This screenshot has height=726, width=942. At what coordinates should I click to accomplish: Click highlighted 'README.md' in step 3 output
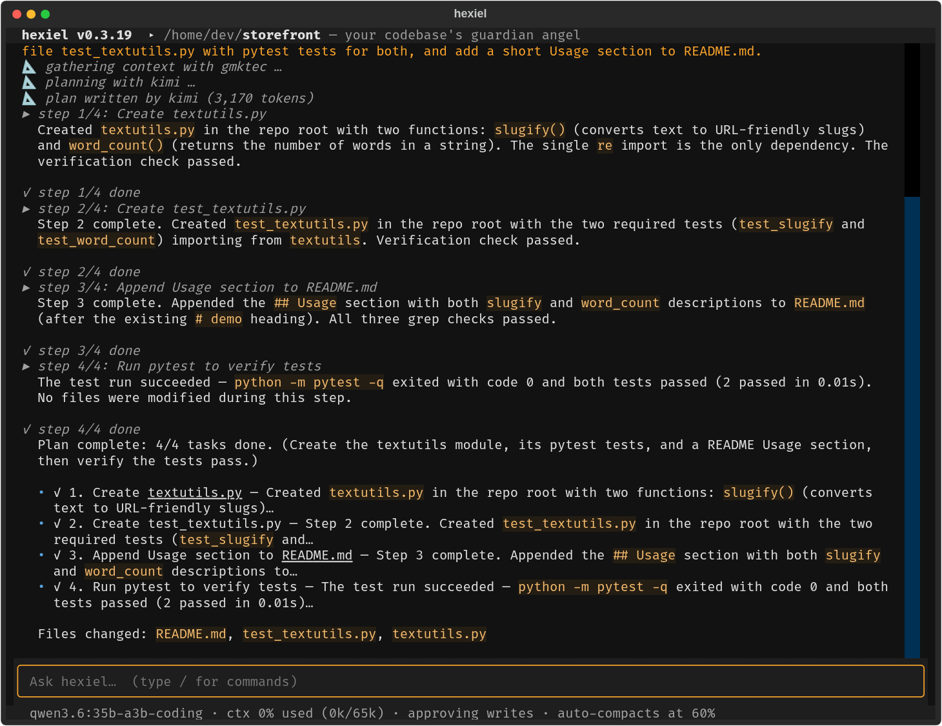coord(829,303)
